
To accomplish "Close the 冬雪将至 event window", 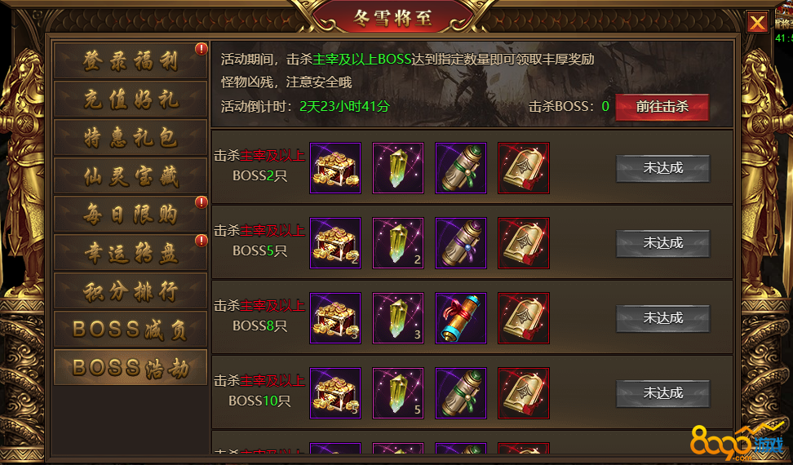I will point(757,22).
